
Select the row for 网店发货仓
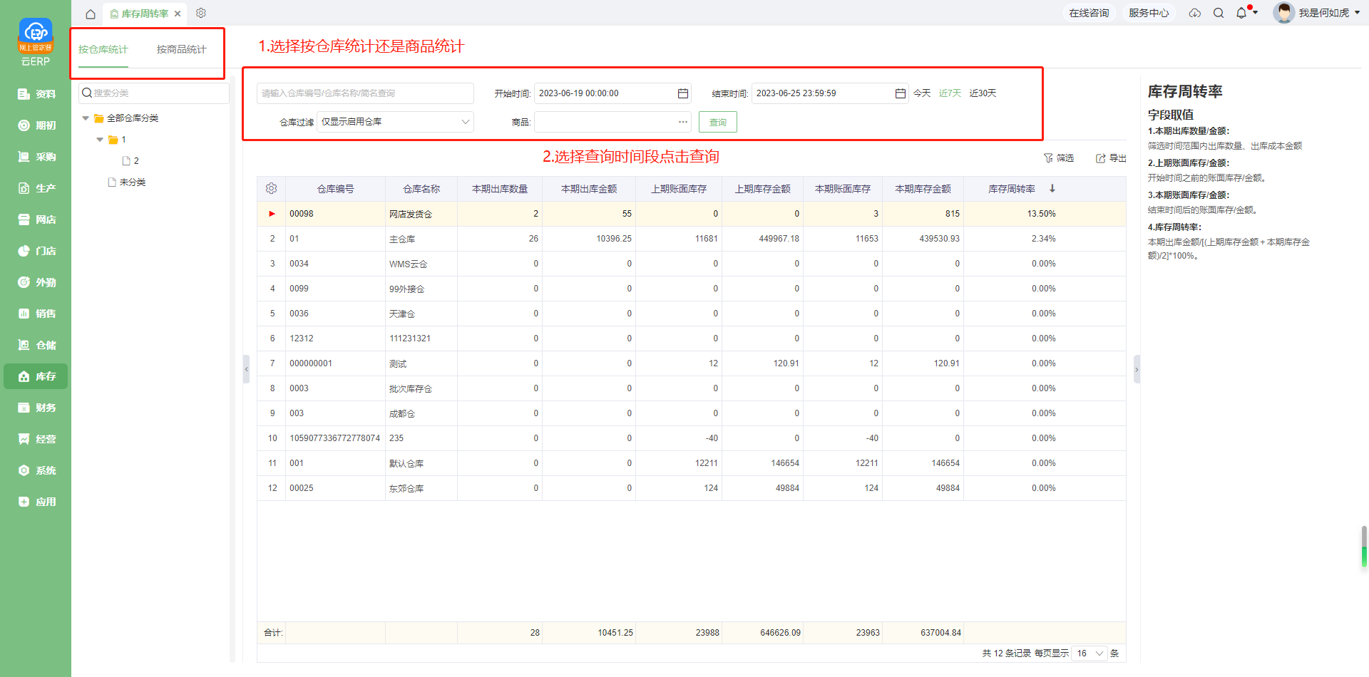tap(692, 214)
